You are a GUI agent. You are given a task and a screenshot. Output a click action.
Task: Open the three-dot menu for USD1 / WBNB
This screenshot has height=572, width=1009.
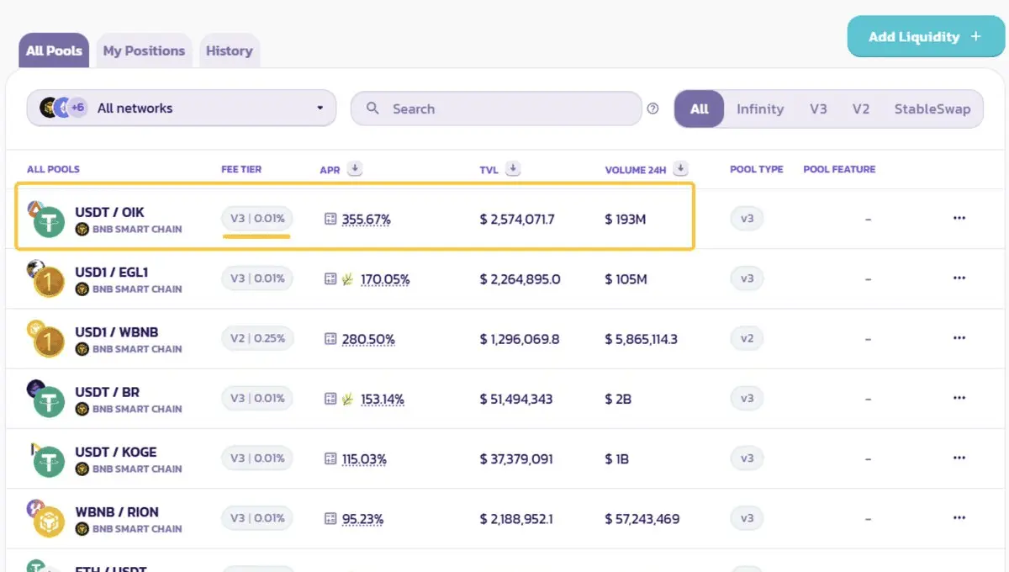point(959,338)
